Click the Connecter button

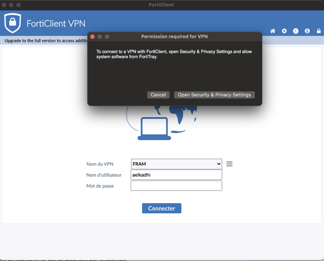click(161, 208)
